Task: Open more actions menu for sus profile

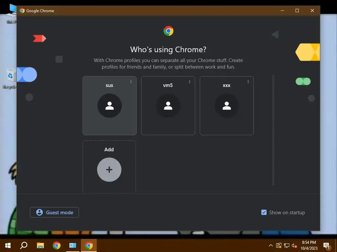Action: click(131, 82)
